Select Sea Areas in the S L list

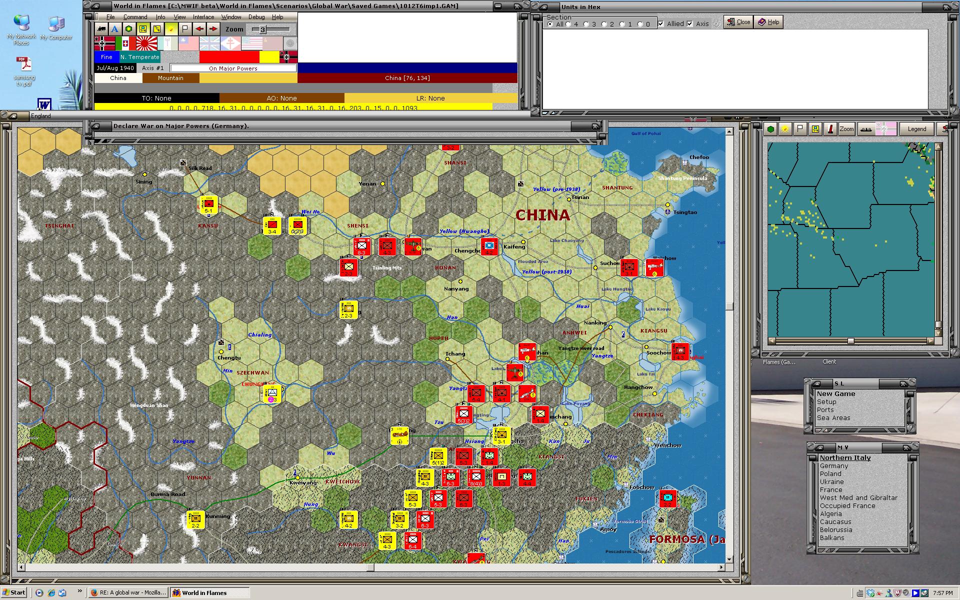coord(833,417)
